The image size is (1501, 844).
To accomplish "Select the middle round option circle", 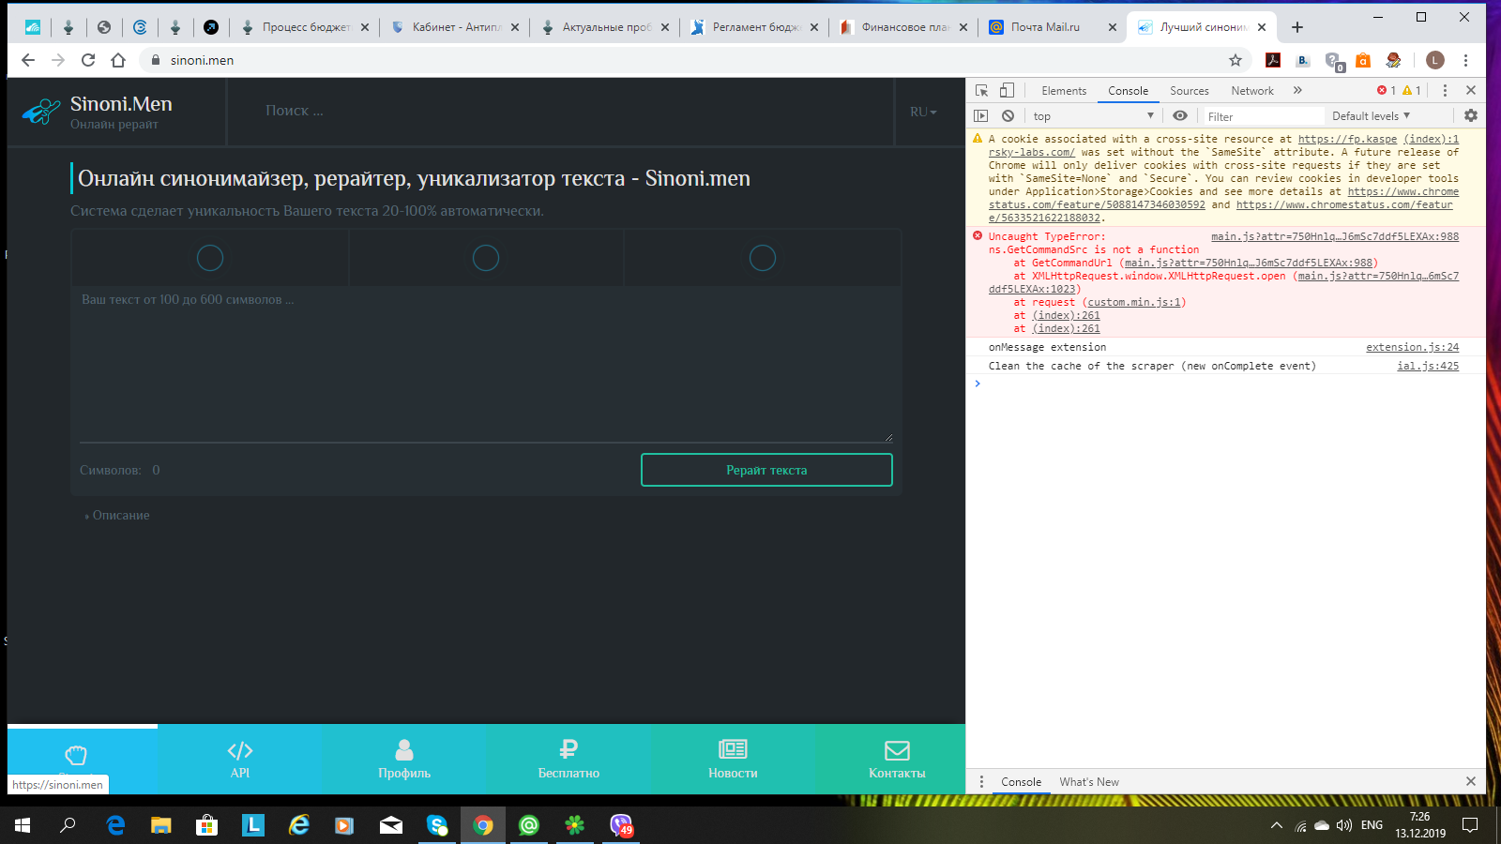I will (x=486, y=258).
